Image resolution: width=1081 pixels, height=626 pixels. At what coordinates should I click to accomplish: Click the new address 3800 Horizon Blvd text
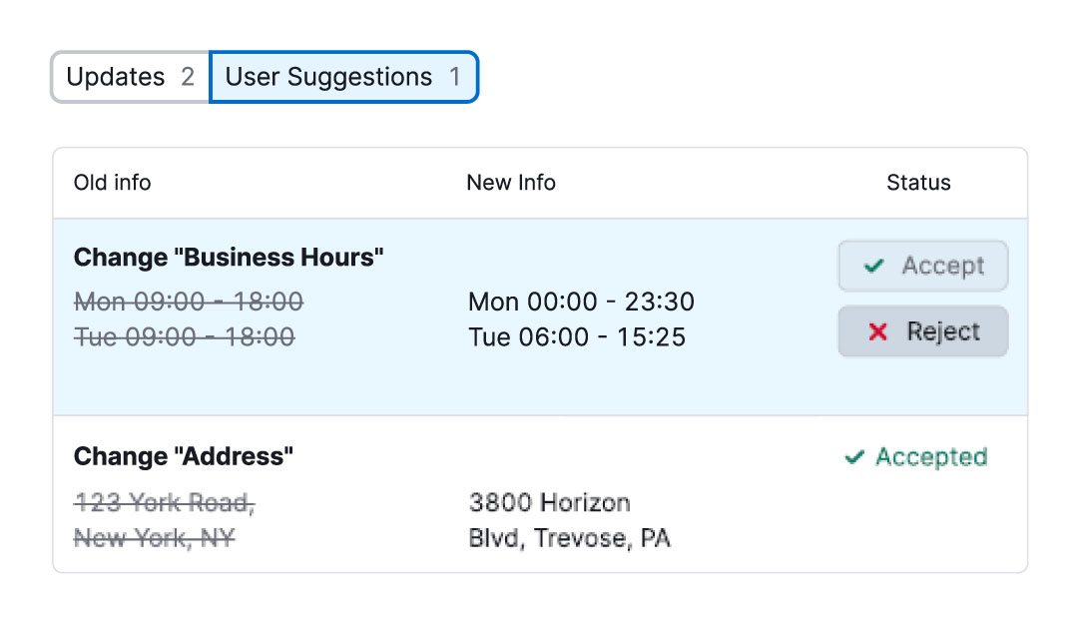549,520
